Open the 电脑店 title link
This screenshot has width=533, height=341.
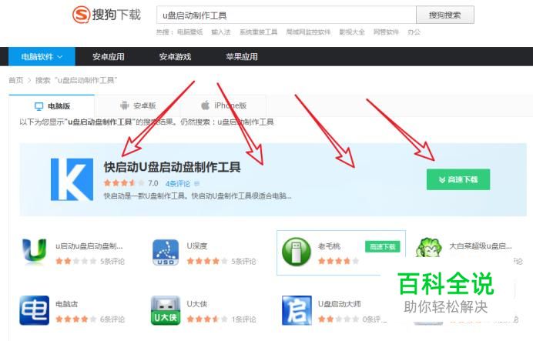click(66, 304)
